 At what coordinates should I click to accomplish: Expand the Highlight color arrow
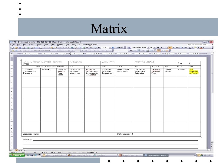[198, 48]
